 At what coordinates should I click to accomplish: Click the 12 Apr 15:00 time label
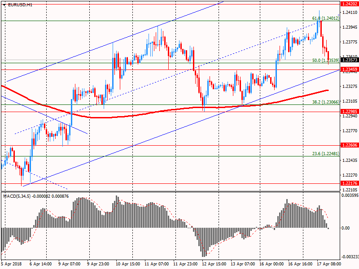point(214,264)
